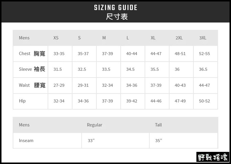Select the 35" Tall inseam value
Viewport: 231px width, 164px height.
[x=159, y=141]
